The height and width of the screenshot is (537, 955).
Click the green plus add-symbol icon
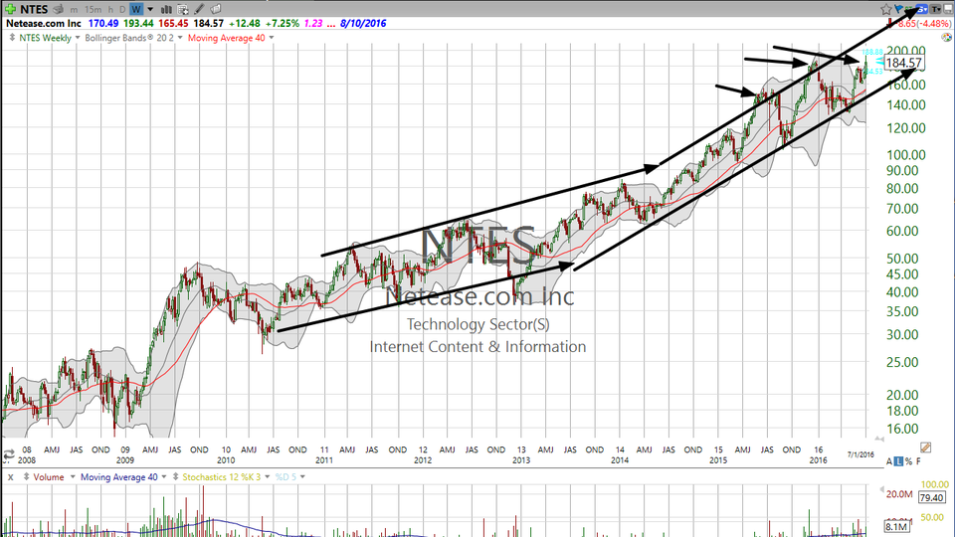(11, 9)
